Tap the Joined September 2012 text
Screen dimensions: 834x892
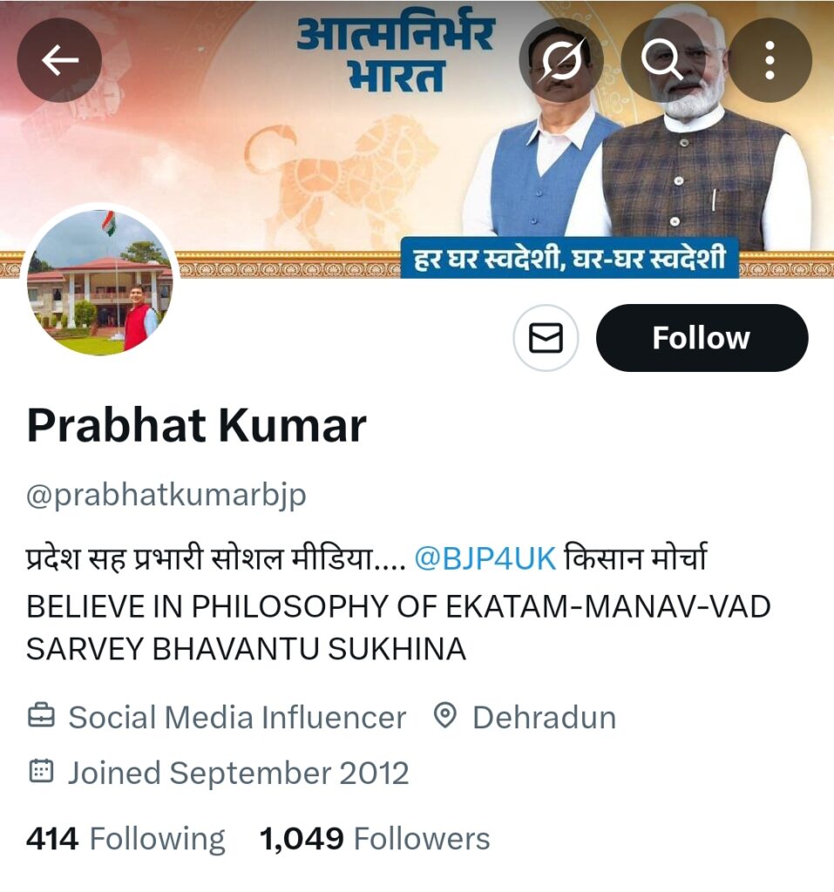tap(239, 773)
